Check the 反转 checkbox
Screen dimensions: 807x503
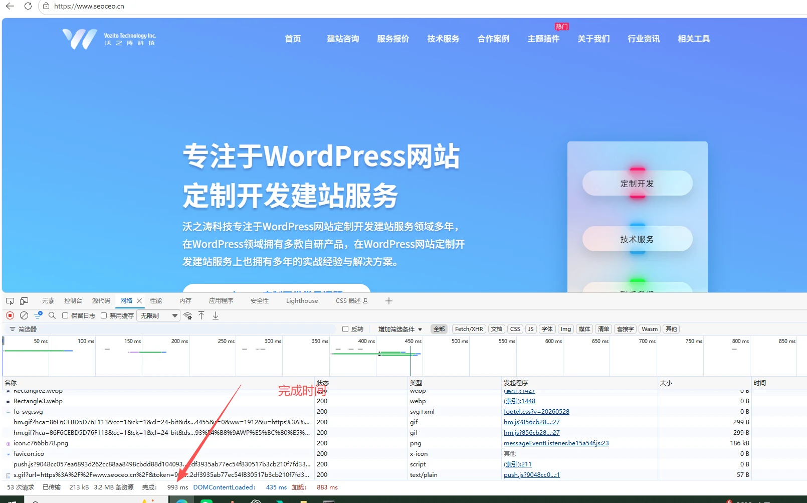345,329
